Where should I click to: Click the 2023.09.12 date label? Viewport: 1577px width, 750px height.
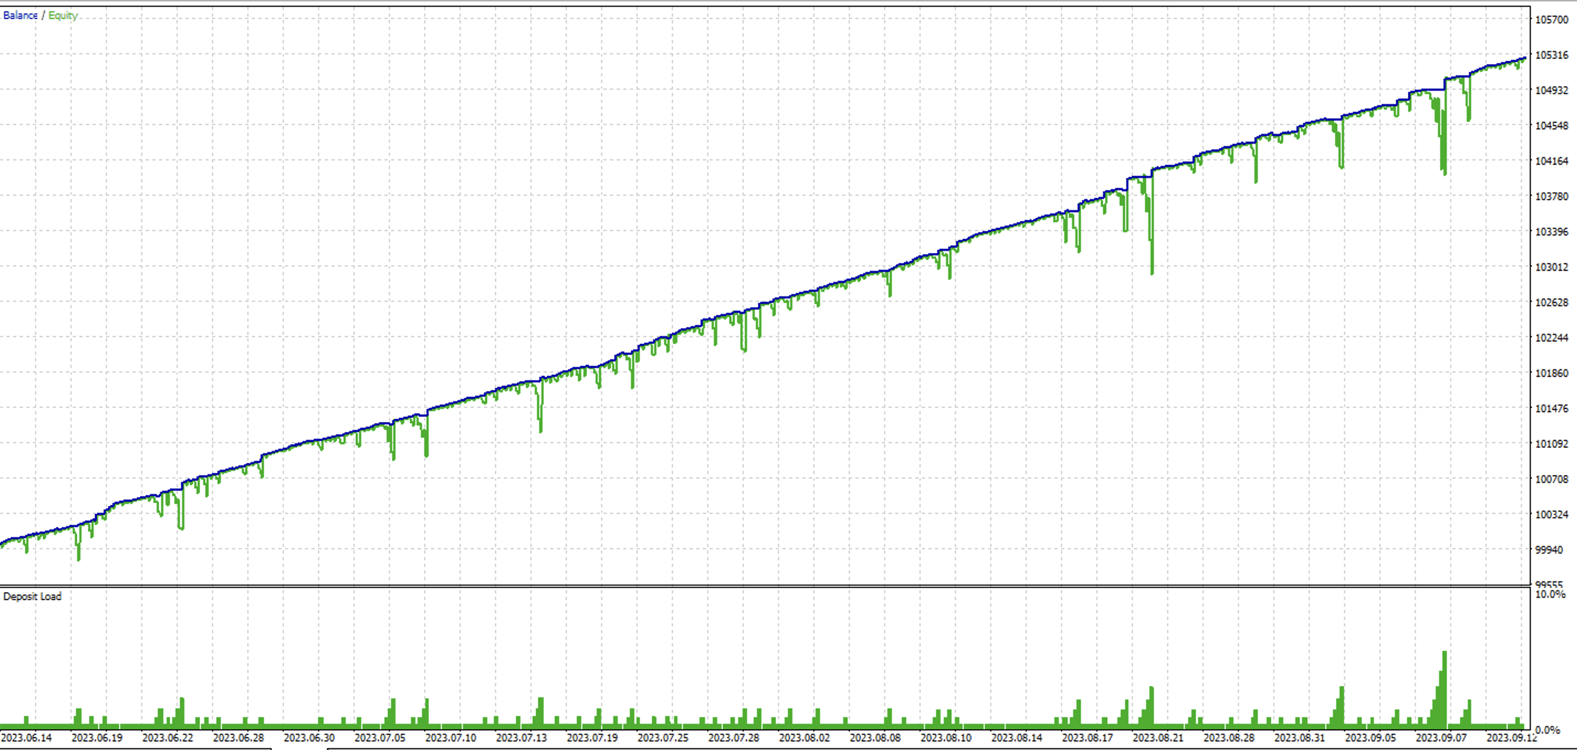[1512, 738]
